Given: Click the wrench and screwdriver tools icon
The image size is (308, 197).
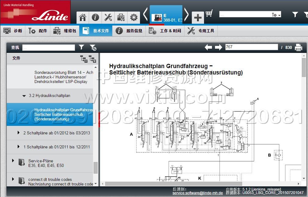Looking at the screenshot, I should click(108, 17).
